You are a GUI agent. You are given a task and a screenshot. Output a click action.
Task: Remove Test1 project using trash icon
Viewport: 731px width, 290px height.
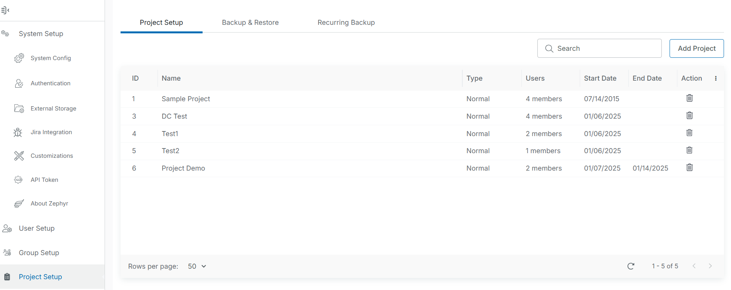tap(689, 133)
